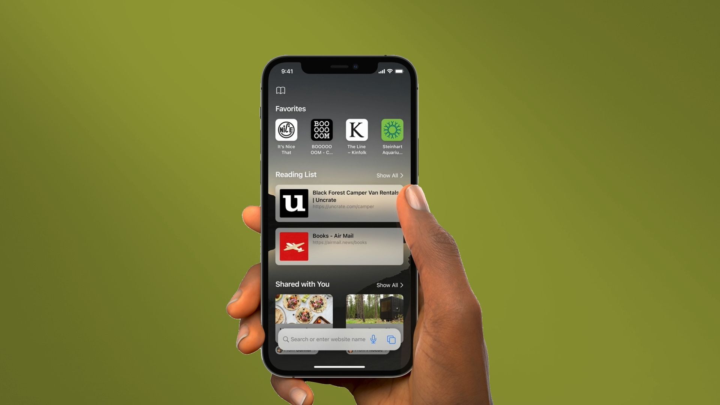The width and height of the screenshot is (720, 405).
Task: Tap the Favorites section label
Action: tap(290, 108)
